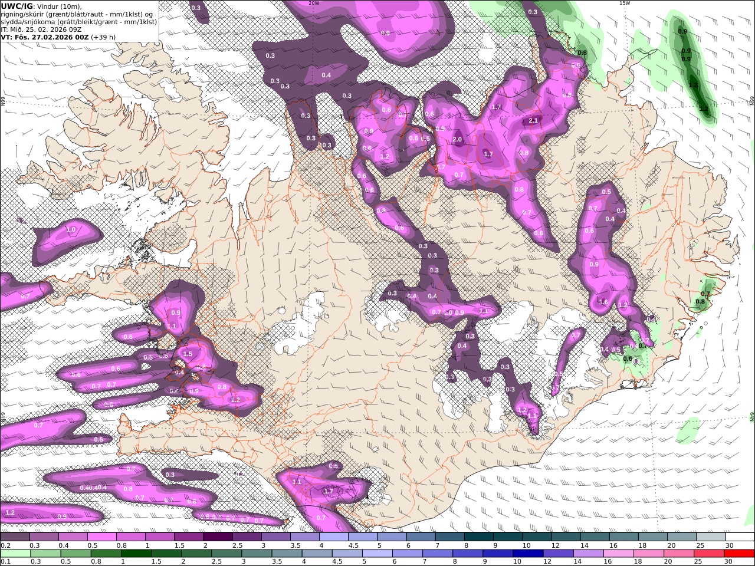The width and height of the screenshot is (755, 566).
Task: Click the 'rigning/skúrir' description line
Action: click(78, 14)
